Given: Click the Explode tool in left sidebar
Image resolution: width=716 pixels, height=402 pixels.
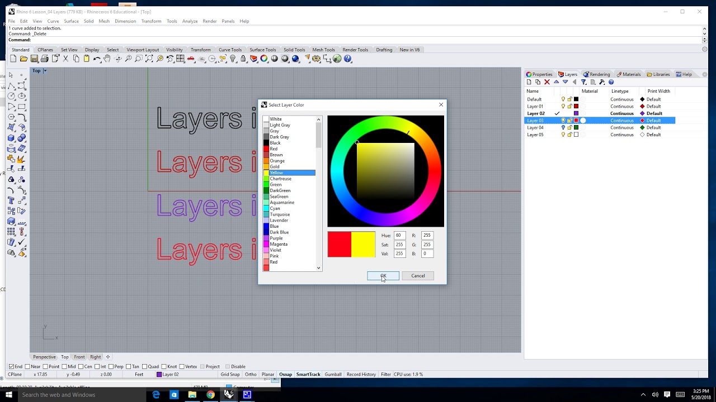Looking at the screenshot, I should (21, 159).
